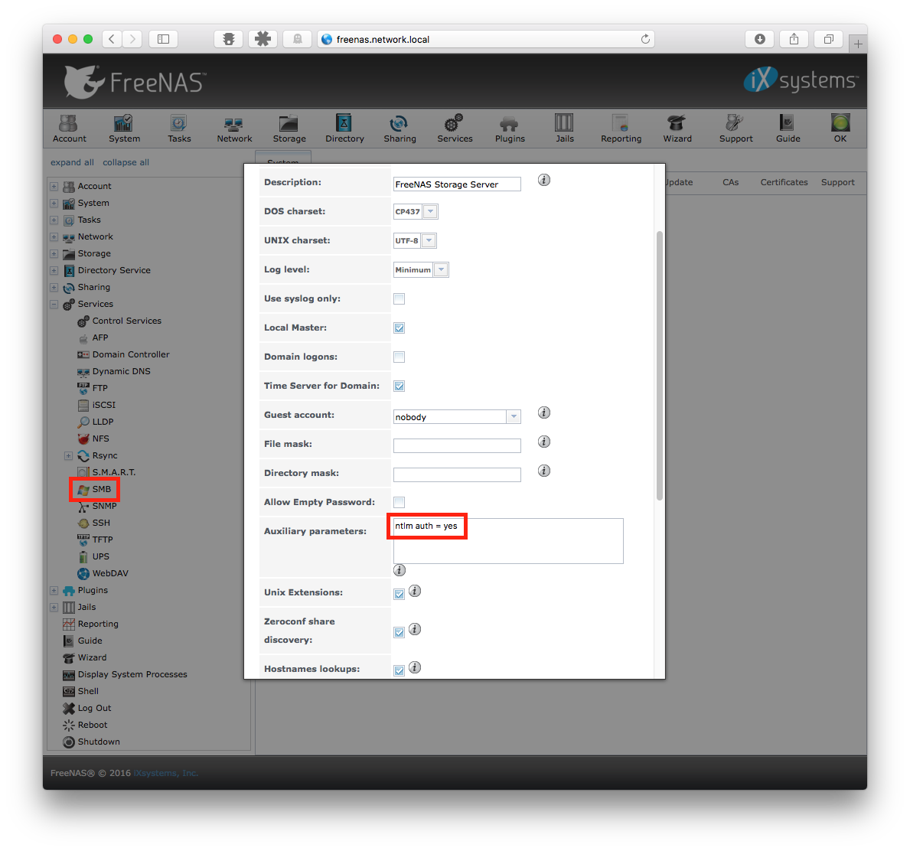910x851 pixels.
Task: Switch to CAs tab
Action: (730, 182)
